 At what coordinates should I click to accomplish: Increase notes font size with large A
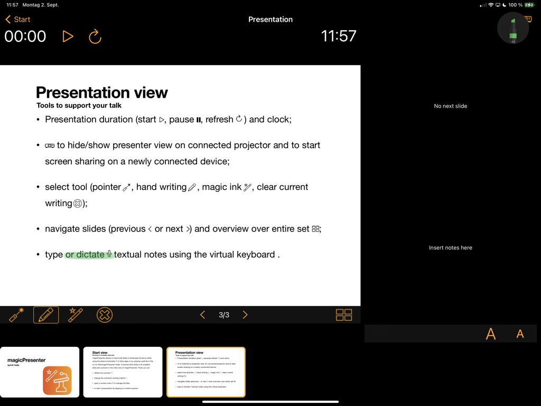coord(491,334)
